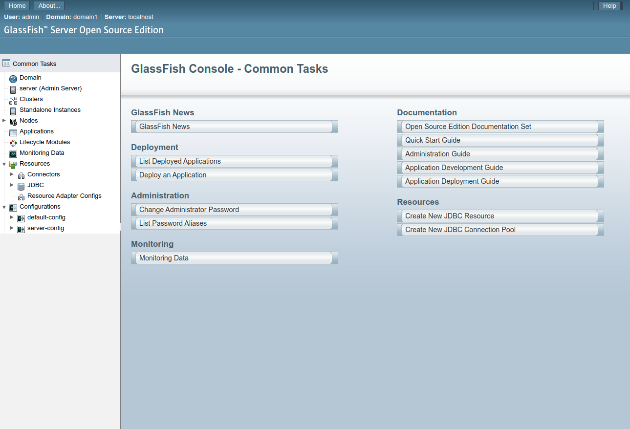Expand the Connectors tree node

(12, 174)
